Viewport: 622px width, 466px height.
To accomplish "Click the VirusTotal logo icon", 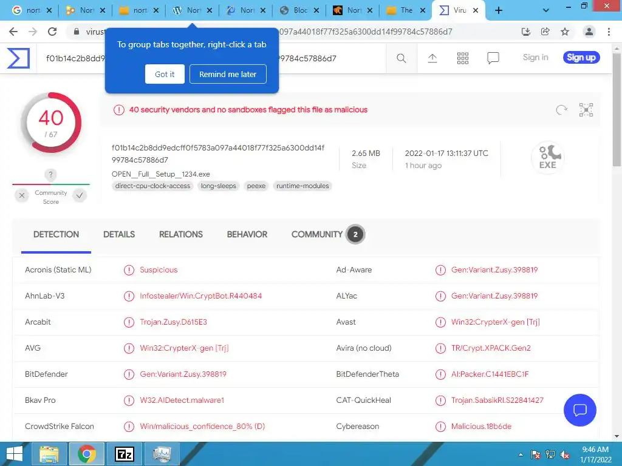I will tap(18, 58).
